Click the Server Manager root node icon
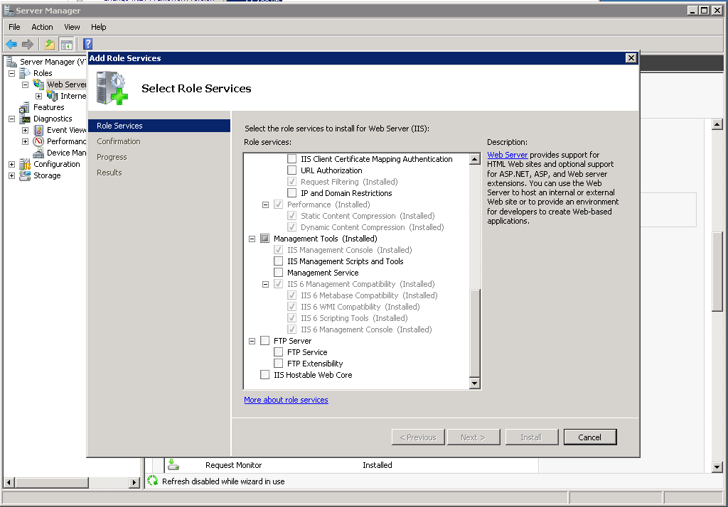 tap(11, 62)
